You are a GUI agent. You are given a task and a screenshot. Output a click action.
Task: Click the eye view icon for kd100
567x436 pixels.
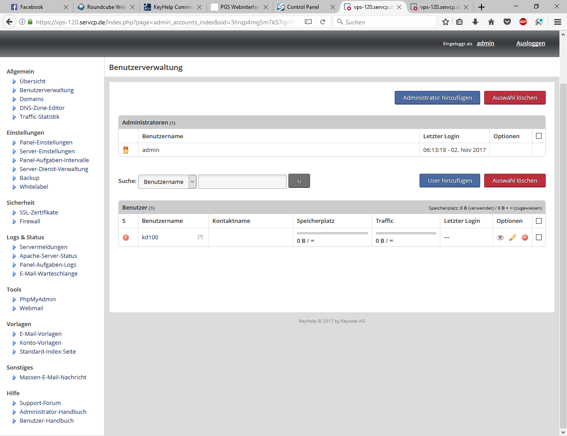[500, 237]
